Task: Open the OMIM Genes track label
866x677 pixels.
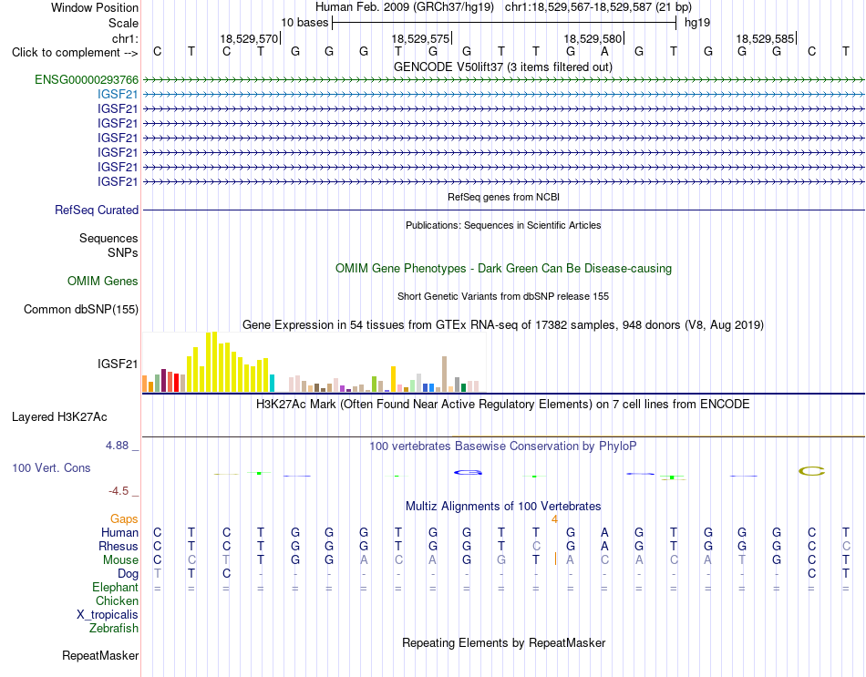Action: (102, 281)
